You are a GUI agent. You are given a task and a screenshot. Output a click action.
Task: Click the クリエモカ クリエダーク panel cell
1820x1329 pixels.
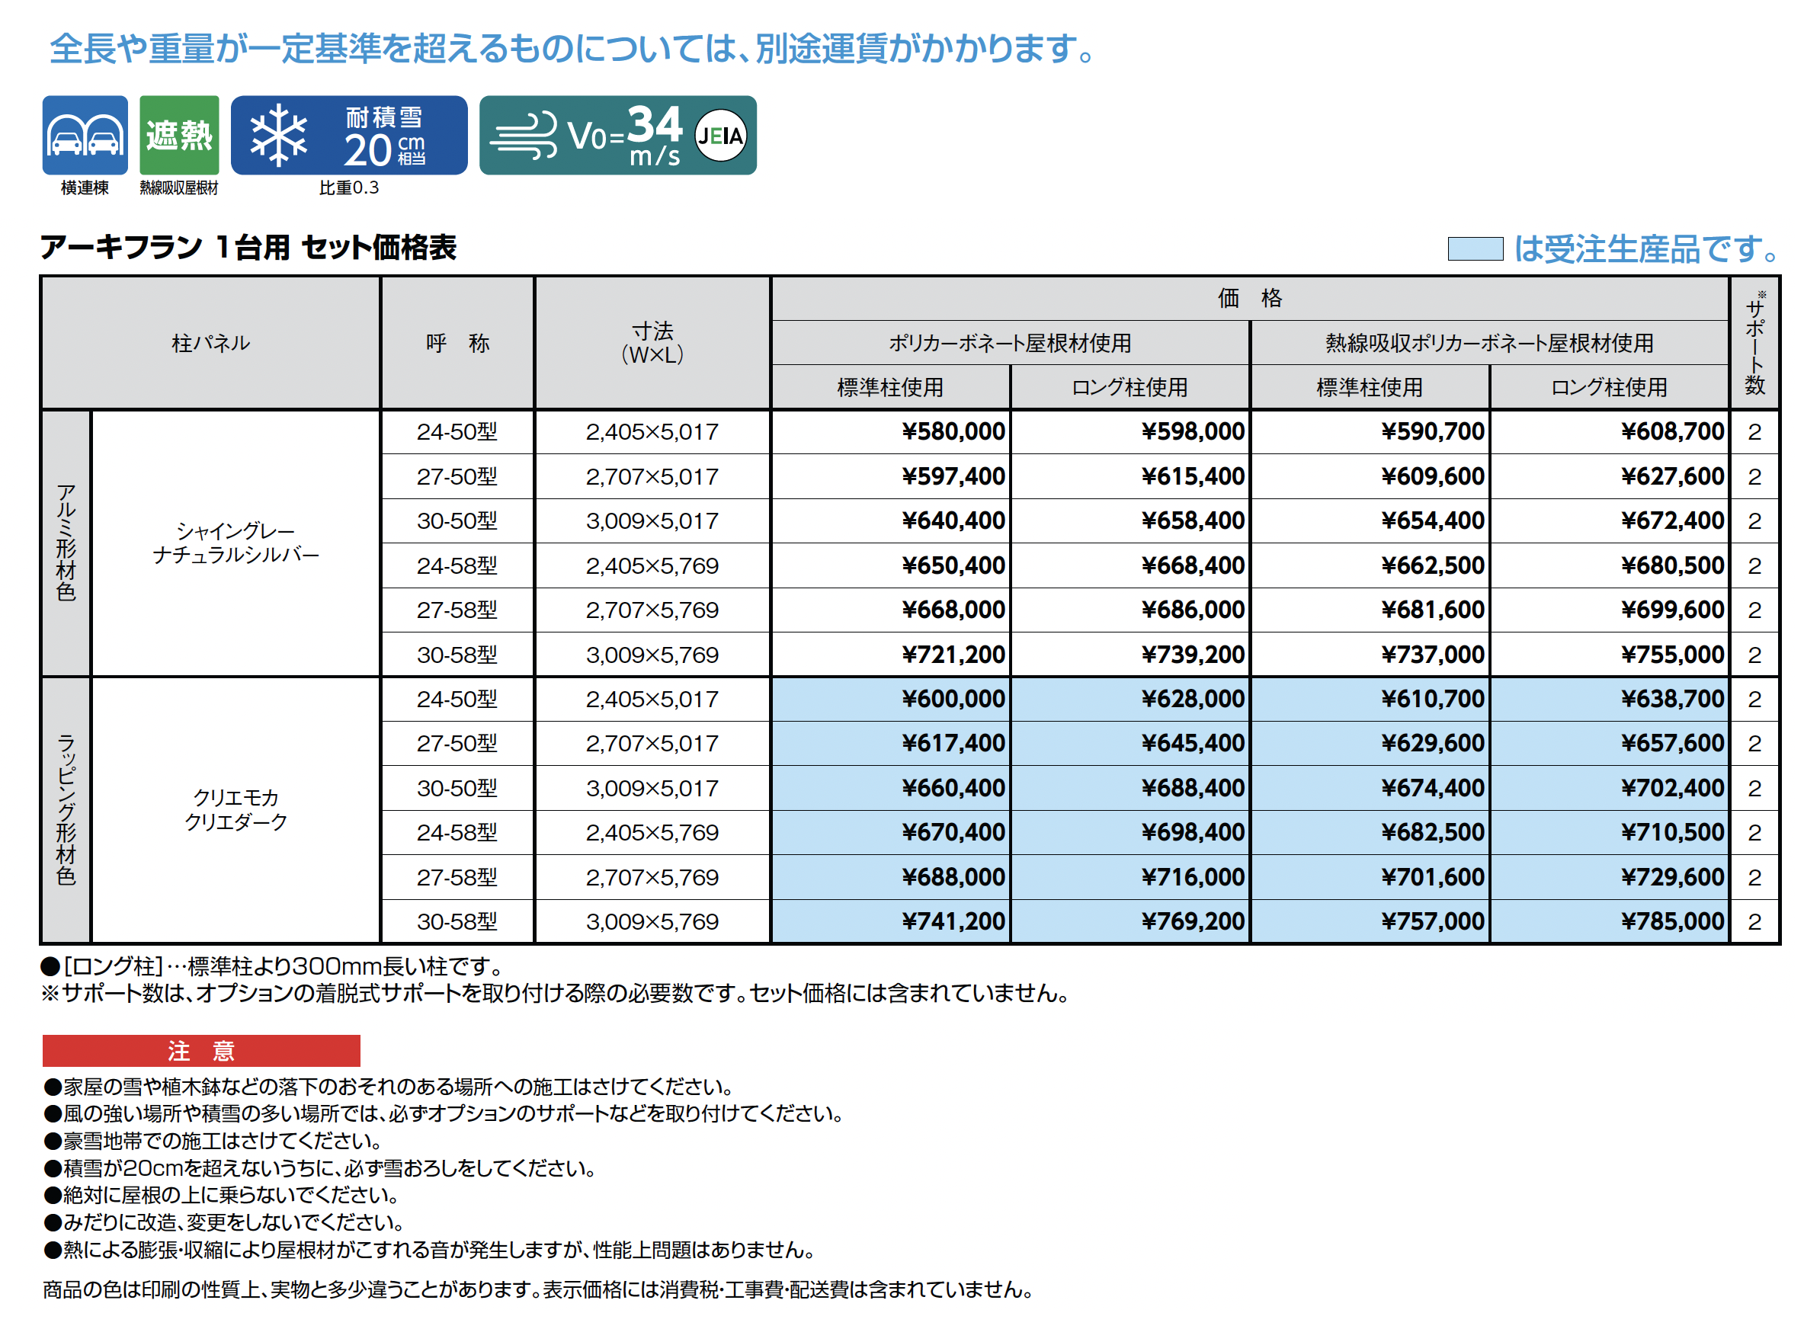[236, 809]
